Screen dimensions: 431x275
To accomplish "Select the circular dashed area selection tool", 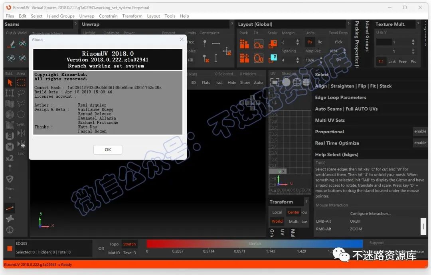I will (x=21, y=114).
